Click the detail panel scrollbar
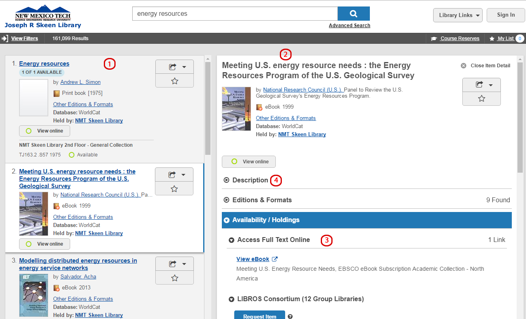This screenshot has height=319, width=526. coord(520,118)
